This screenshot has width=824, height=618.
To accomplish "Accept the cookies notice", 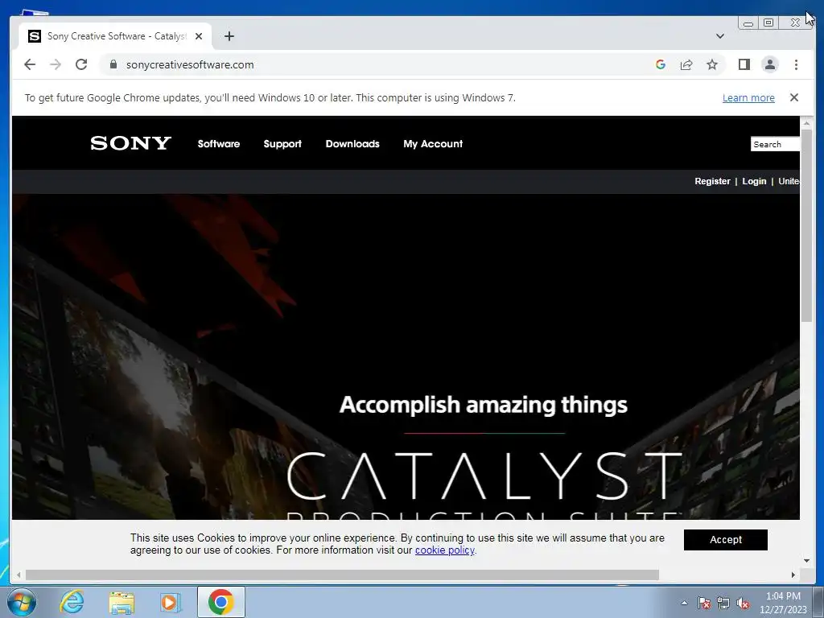I will pos(725,540).
